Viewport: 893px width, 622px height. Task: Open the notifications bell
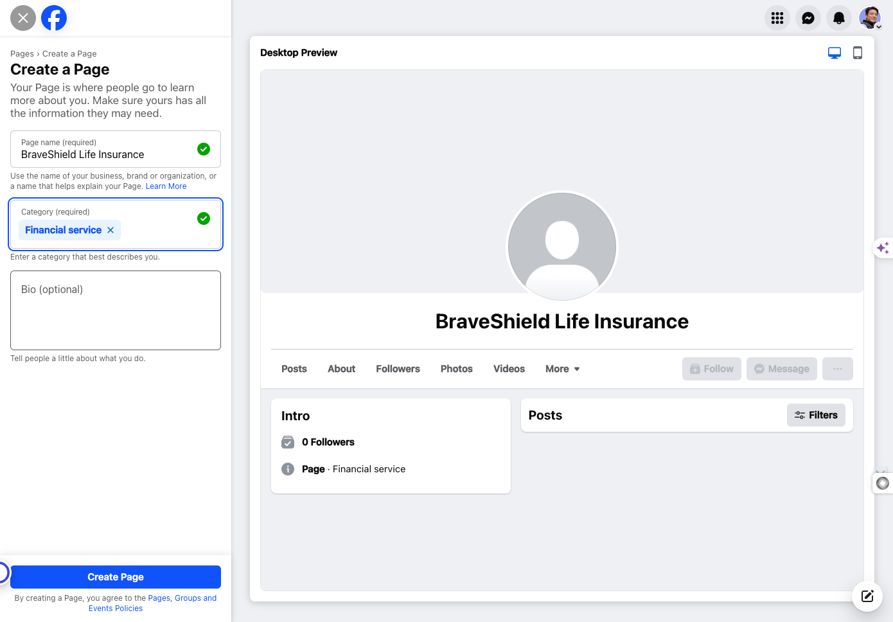tap(839, 18)
